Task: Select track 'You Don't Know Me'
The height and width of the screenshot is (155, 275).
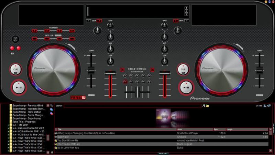Action: click(x=161, y=141)
